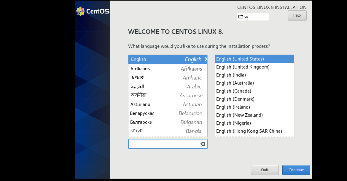Choose English (Denmark) locale
347x181 pixels.
(254, 99)
